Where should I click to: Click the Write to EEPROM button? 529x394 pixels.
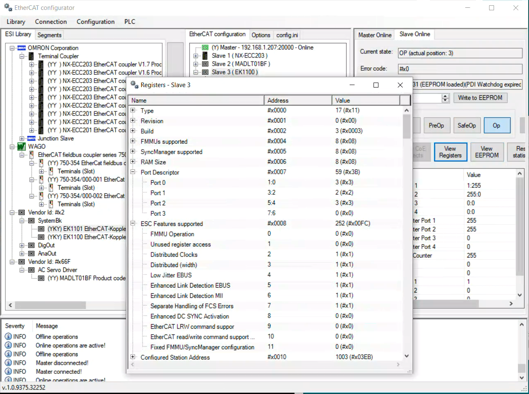(x=480, y=98)
